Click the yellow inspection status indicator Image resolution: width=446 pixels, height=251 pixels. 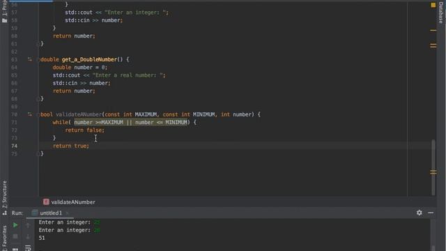click(x=433, y=5)
